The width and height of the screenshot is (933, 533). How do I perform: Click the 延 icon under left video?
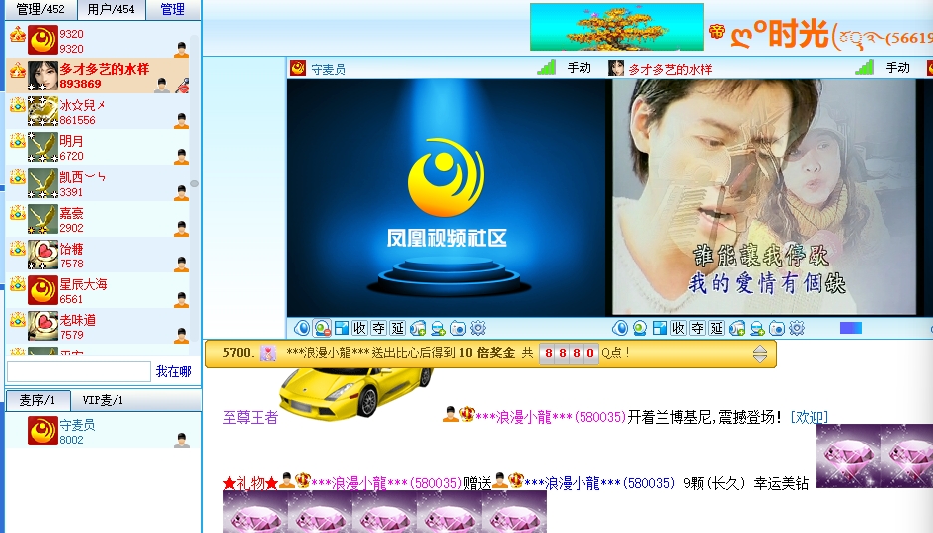397,328
